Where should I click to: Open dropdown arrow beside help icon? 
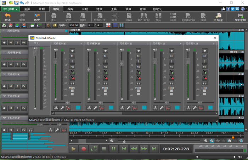[x=247, y=9]
